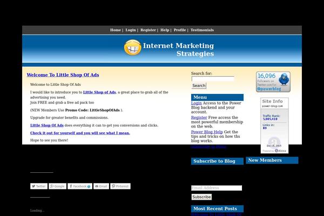Click the Promo Code: LittleShopOfAds text
Viewport: 324px width, 216px height.
tap(92, 110)
